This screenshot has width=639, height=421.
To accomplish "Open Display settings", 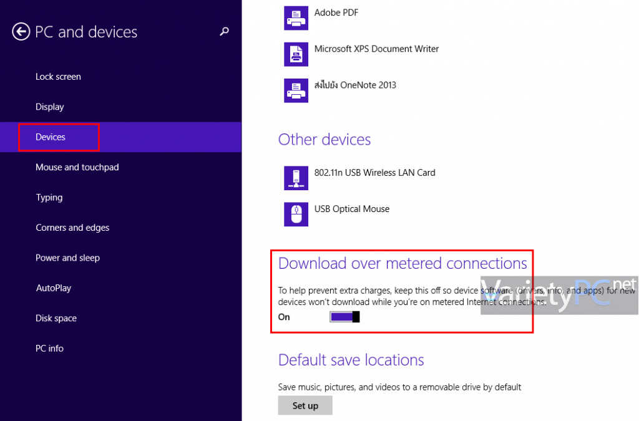I will coord(50,107).
